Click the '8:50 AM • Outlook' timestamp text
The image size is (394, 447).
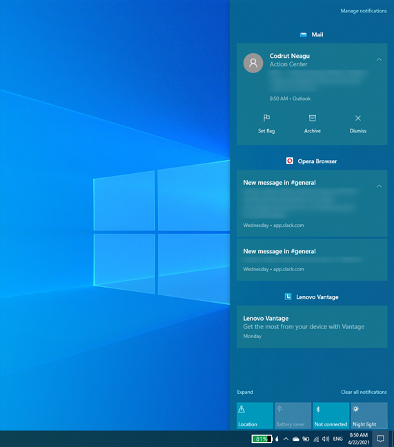pyautogui.click(x=290, y=99)
